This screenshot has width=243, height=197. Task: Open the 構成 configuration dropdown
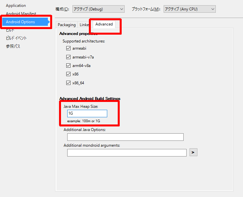pos(98,9)
